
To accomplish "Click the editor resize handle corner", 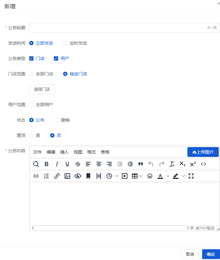I will [218, 229].
